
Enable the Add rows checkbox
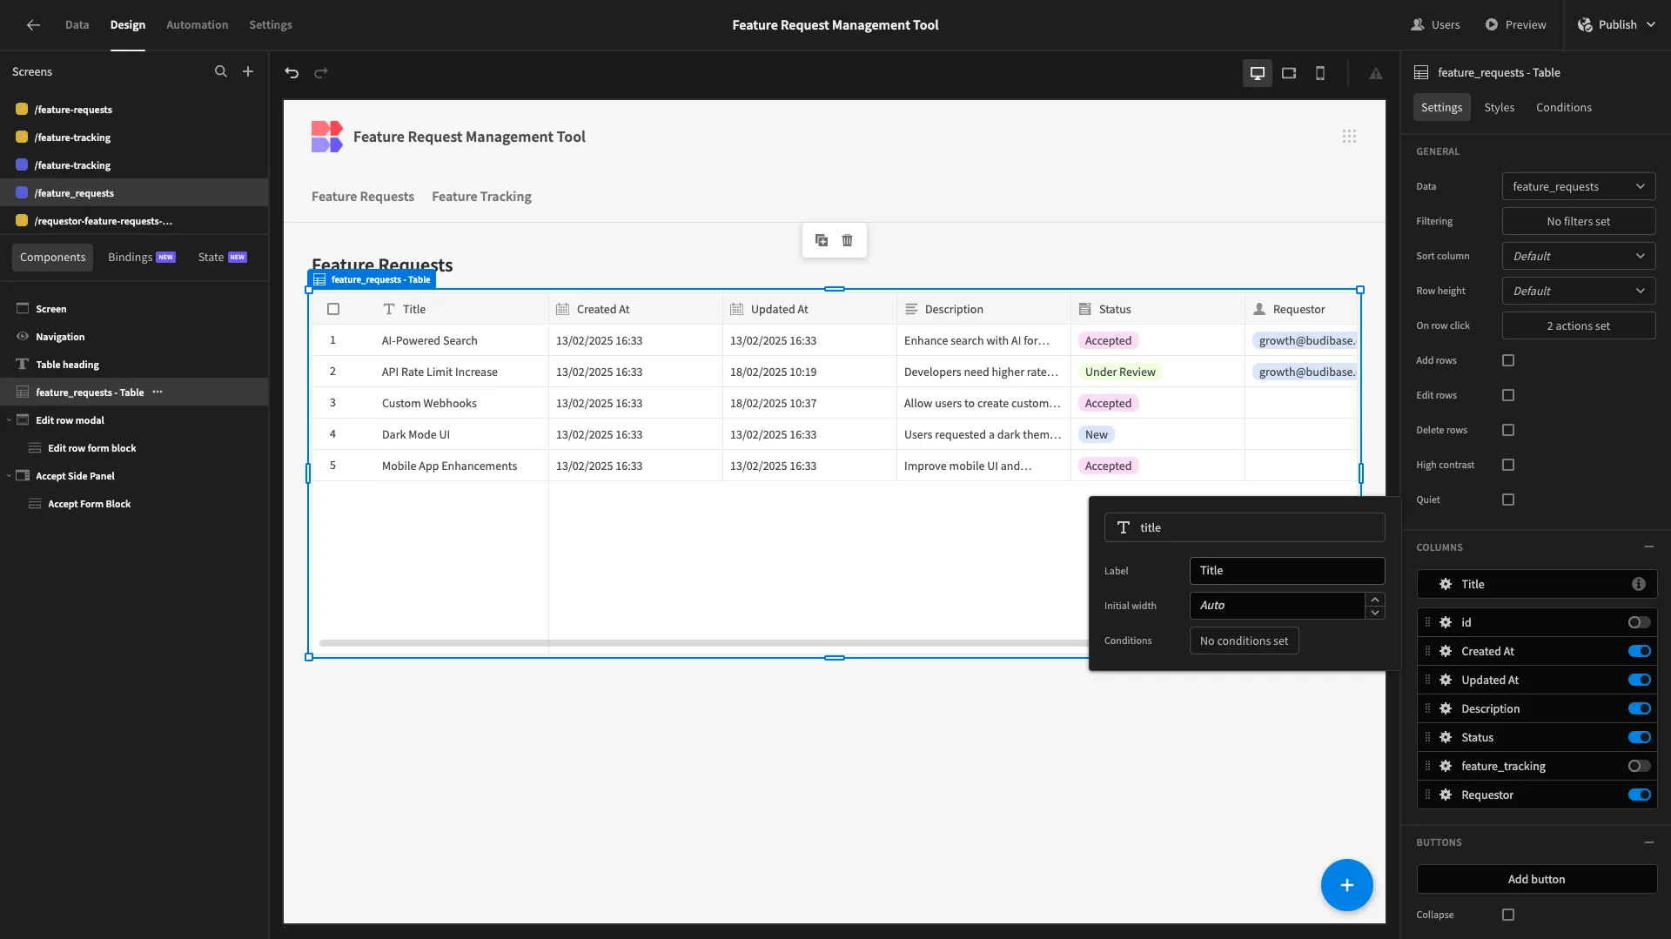click(x=1508, y=360)
